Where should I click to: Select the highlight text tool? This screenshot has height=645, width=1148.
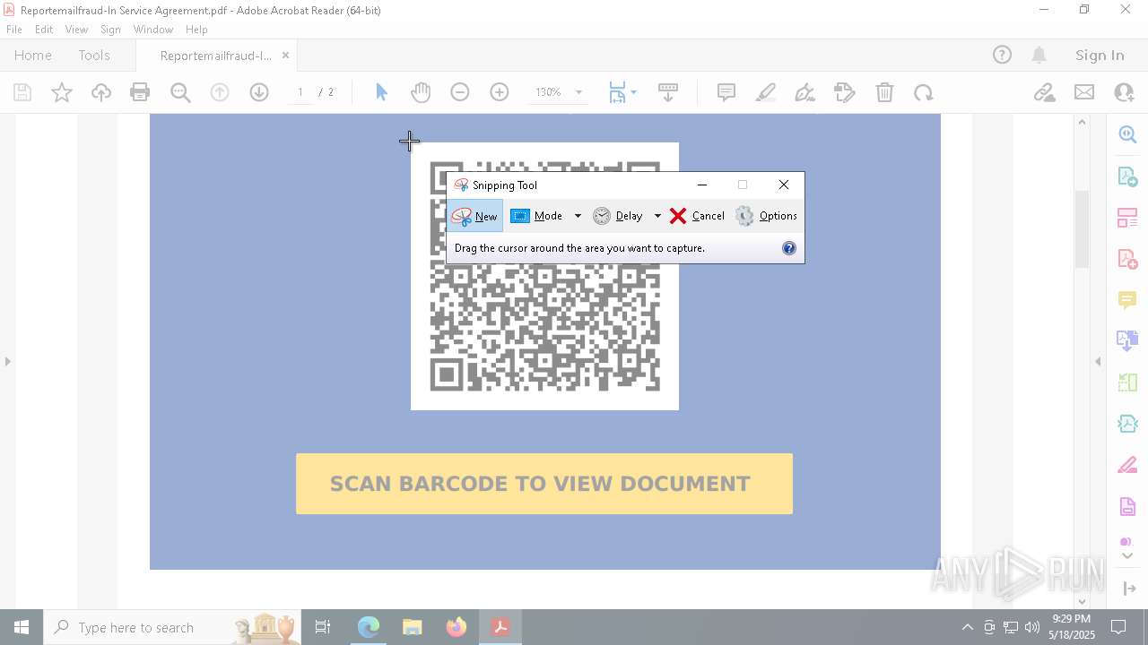(766, 92)
